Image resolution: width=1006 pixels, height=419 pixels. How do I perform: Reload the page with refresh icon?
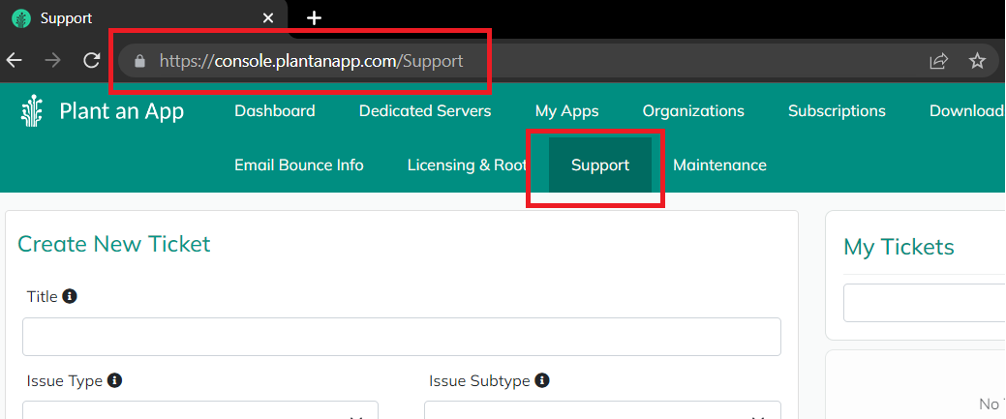point(92,61)
